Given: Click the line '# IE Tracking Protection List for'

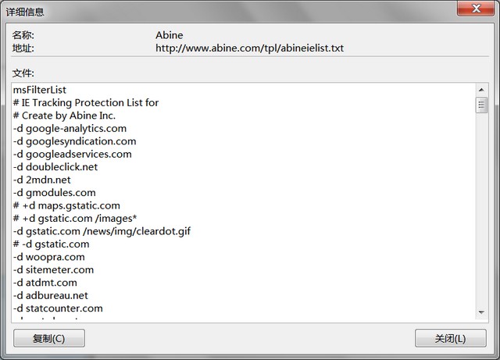Looking at the screenshot, I should [86, 102].
